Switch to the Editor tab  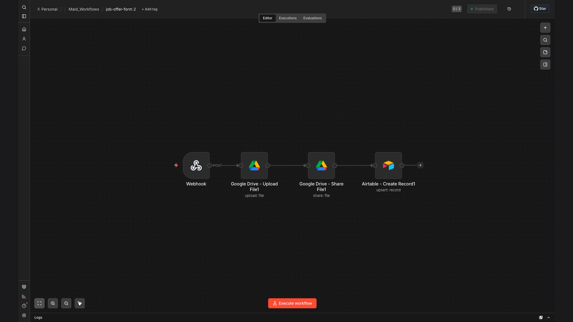[x=267, y=18]
